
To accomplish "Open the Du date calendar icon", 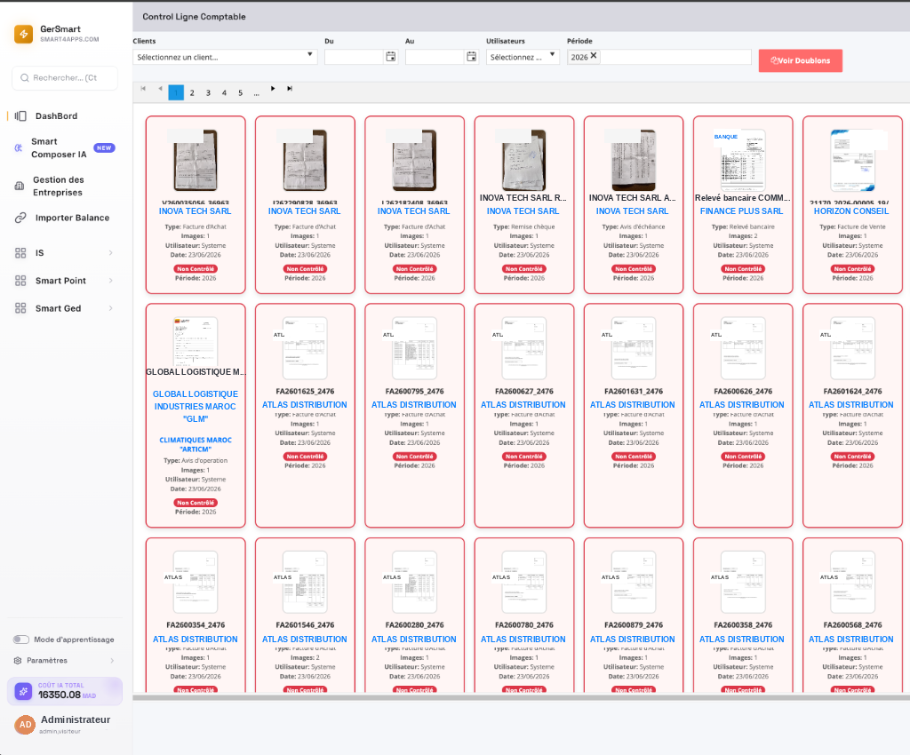I will click(x=391, y=56).
